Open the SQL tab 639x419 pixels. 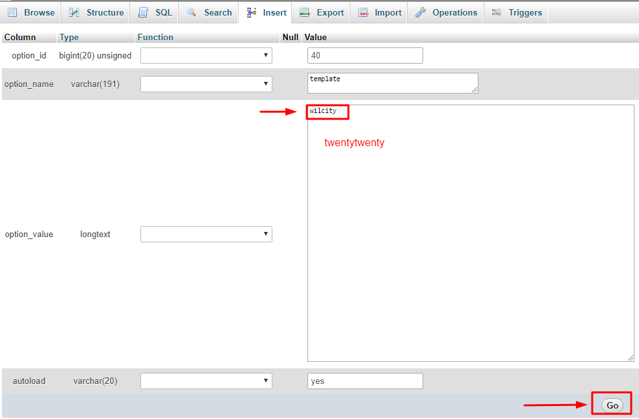[155, 12]
